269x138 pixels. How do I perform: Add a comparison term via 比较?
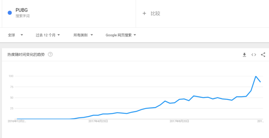point(155,13)
